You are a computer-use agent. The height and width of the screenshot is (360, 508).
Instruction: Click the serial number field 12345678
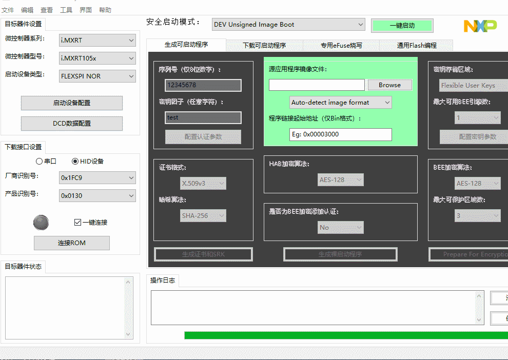203,85
